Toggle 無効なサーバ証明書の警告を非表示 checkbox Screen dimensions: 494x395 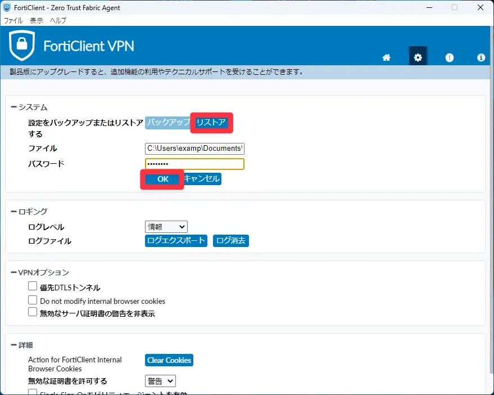coord(33,312)
